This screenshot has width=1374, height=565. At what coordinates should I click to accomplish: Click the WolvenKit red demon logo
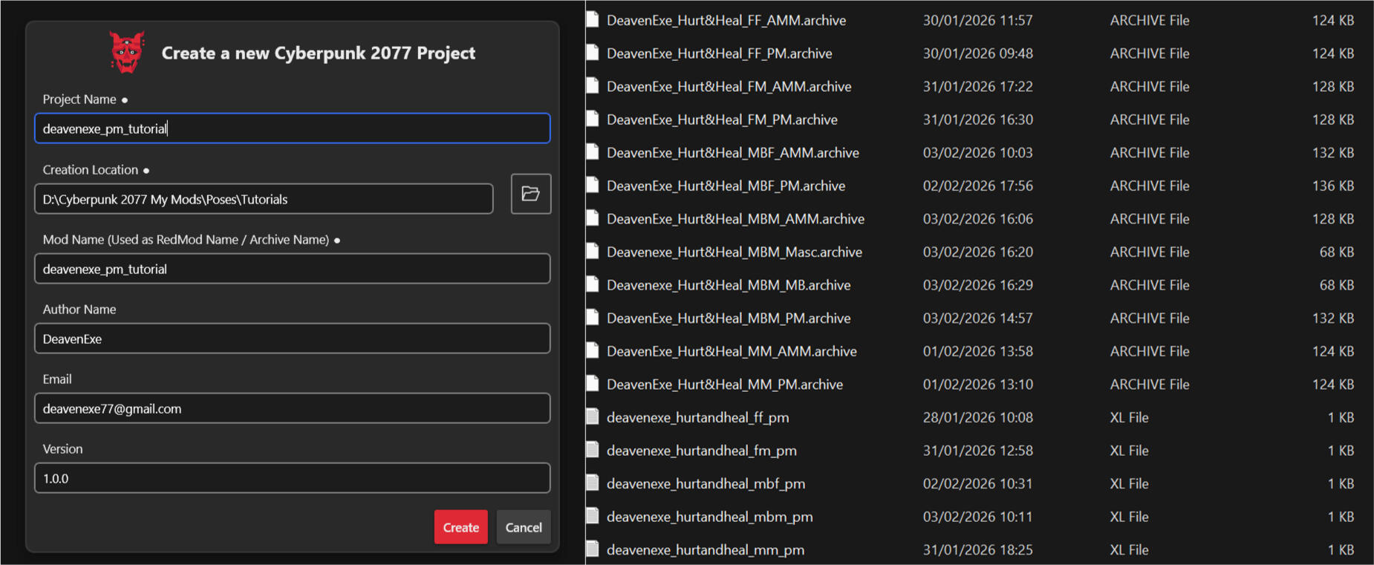point(126,52)
